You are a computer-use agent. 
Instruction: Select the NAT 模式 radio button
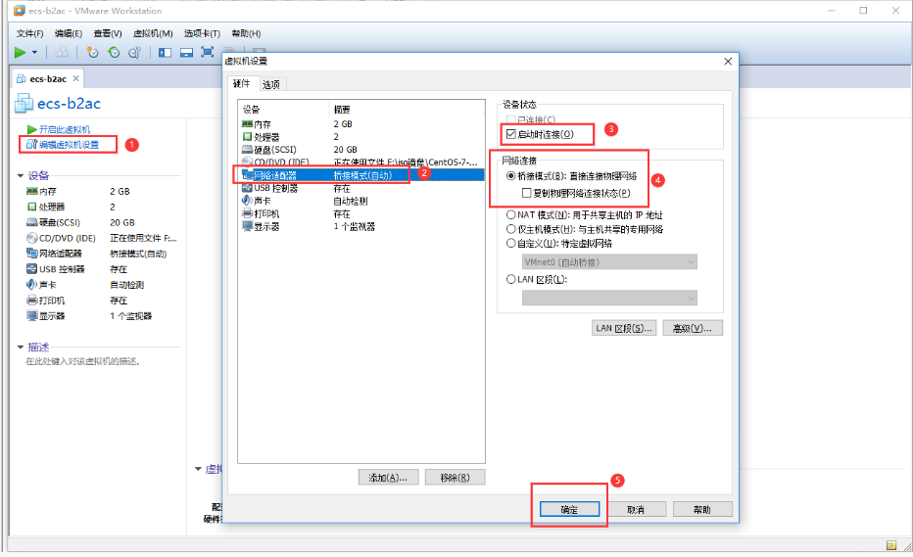click(511, 214)
